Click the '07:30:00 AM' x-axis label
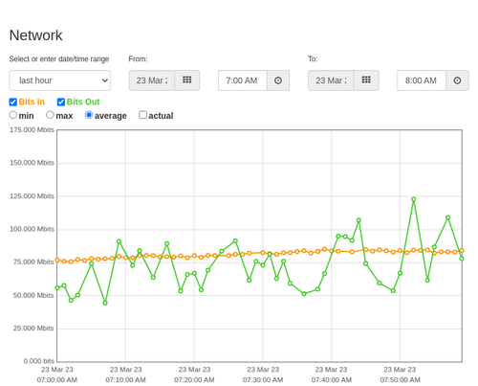 click(263, 380)
